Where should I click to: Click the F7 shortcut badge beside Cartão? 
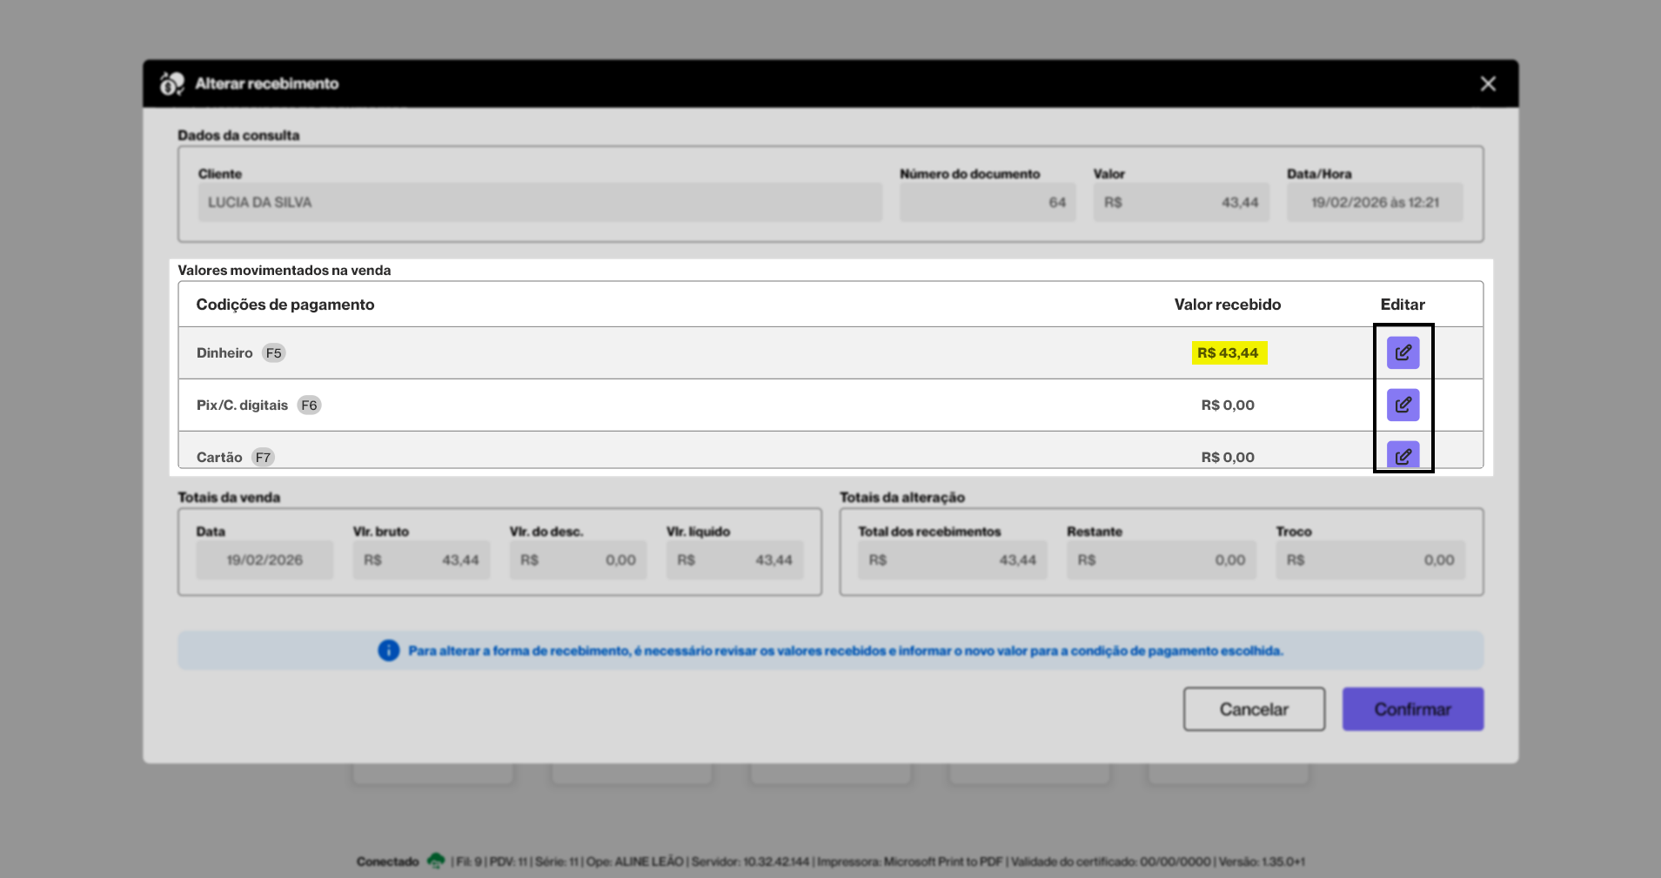[263, 457]
